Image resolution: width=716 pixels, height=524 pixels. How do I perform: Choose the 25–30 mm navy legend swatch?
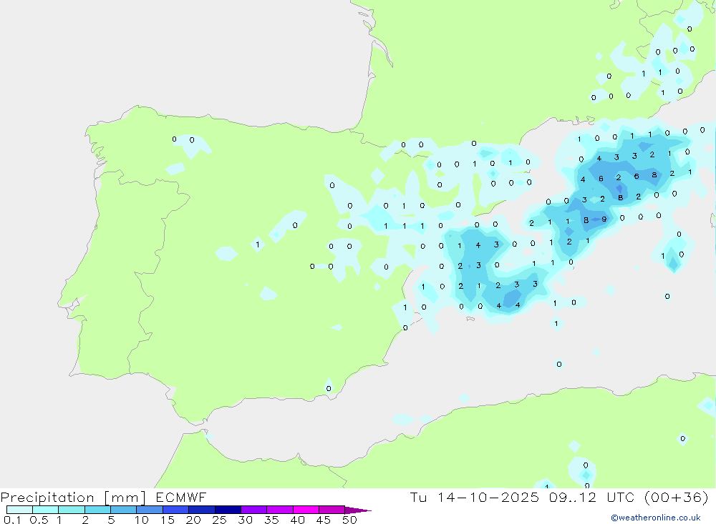(228, 510)
